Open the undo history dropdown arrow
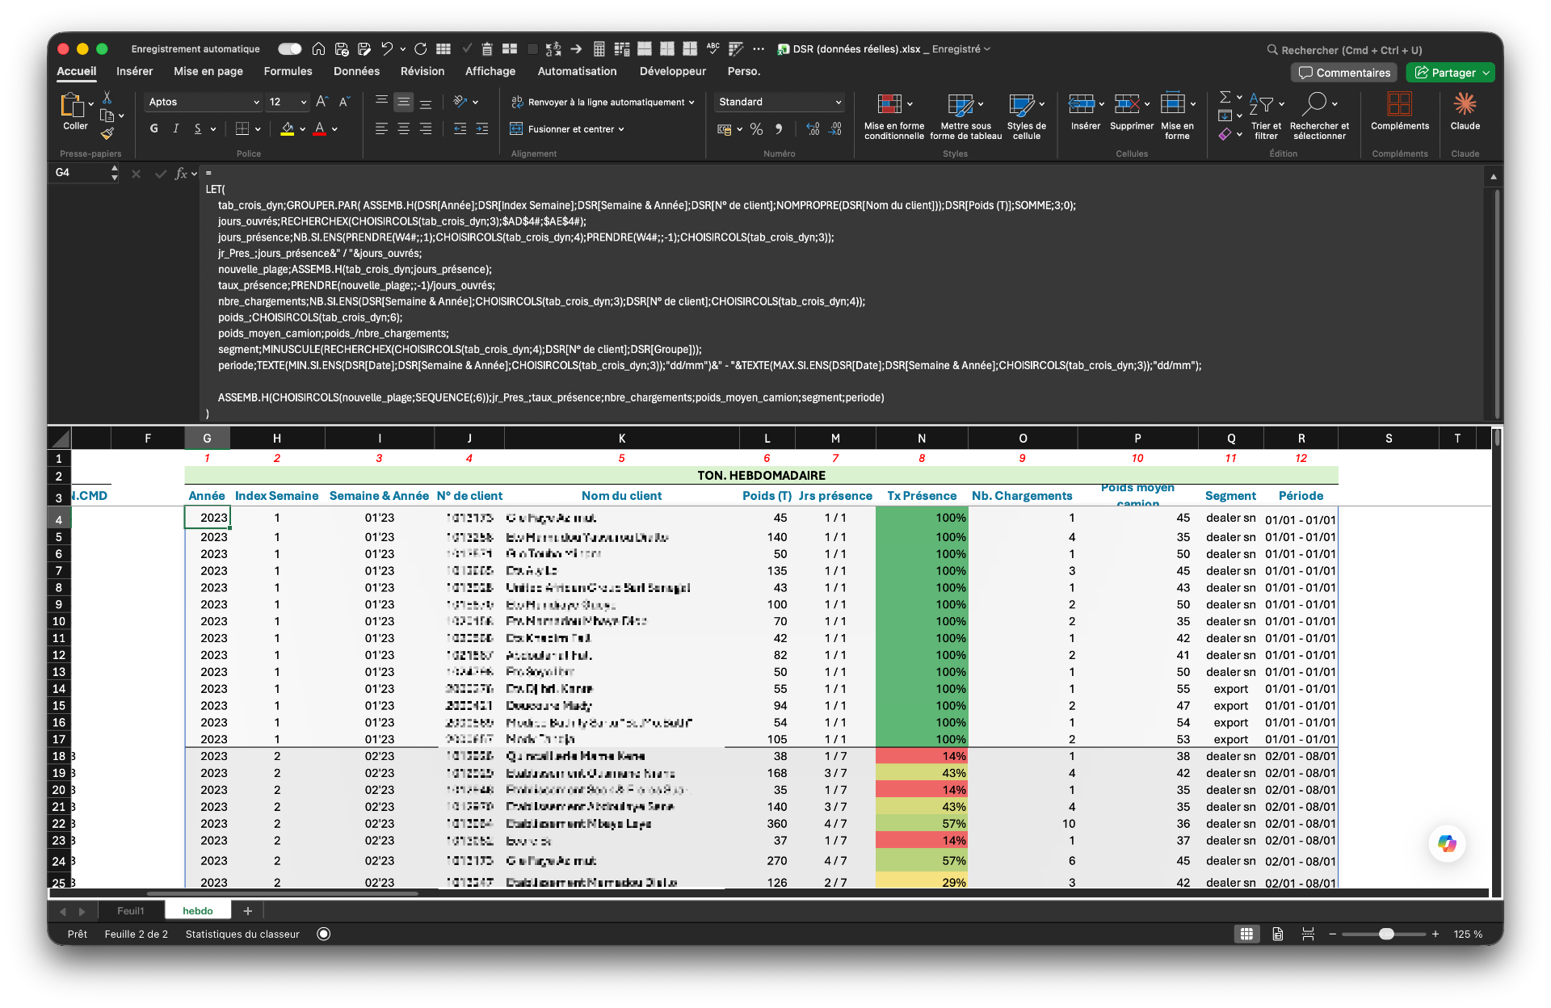Image resolution: width=1551 pixels, height=1008 pixels. [x=402, y=49]
